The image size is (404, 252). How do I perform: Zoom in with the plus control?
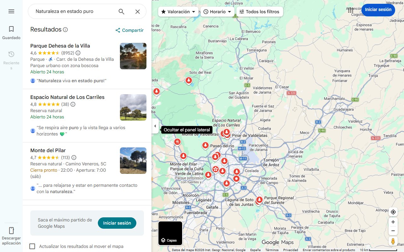pos(393,222)
